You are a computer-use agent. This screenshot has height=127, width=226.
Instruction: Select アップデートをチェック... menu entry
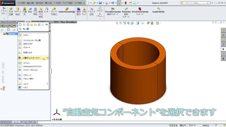coord(34,70)
